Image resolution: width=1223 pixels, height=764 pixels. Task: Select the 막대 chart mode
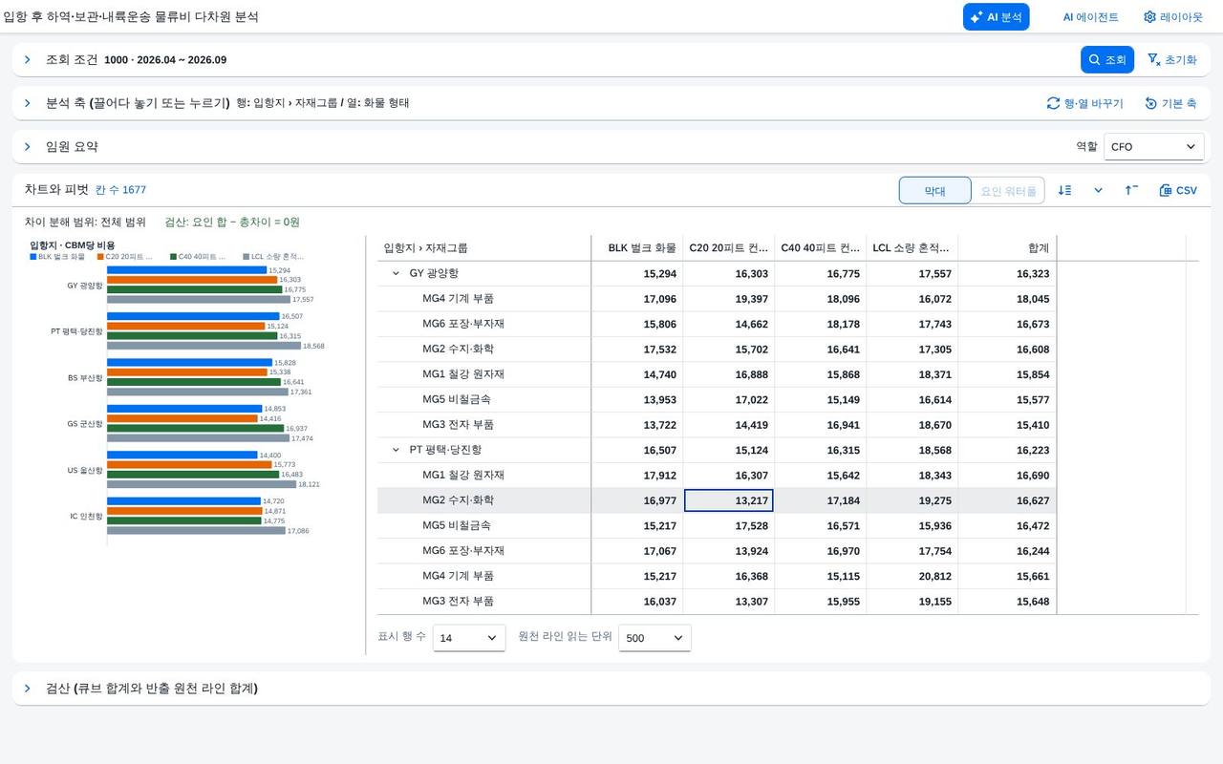(934, 191)
